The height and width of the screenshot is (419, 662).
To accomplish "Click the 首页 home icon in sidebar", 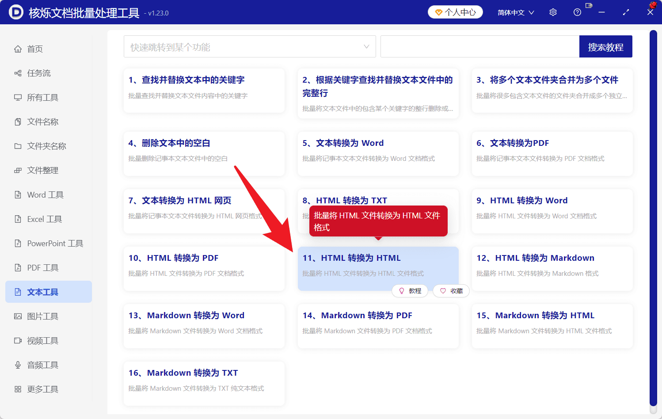I will click(18, 49).
